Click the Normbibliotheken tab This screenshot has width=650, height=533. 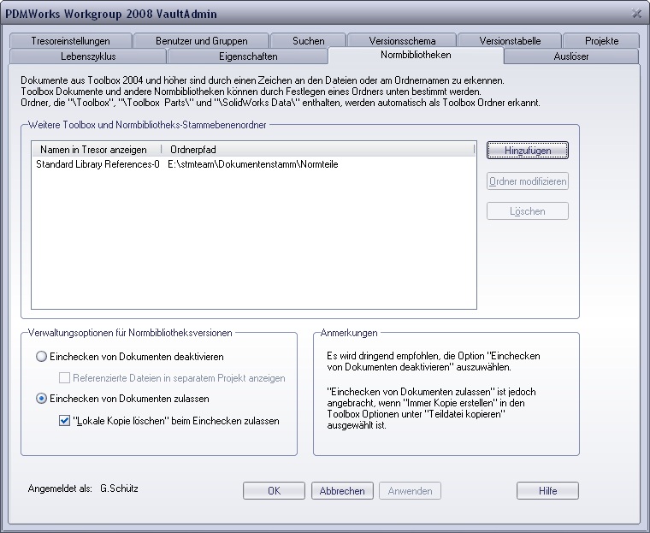(416, 55)
